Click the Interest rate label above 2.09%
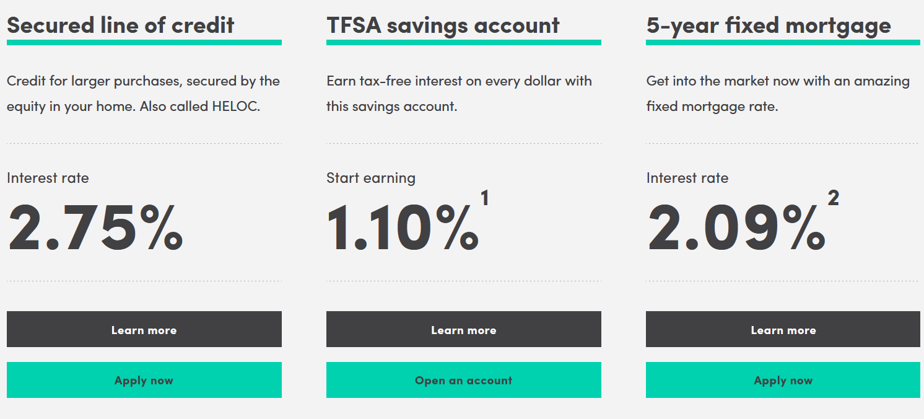The image size is (924, 419). [x=687, y=178]
